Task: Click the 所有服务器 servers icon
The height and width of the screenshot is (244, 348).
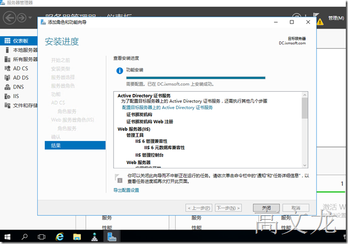Action: tap(8, 59)
